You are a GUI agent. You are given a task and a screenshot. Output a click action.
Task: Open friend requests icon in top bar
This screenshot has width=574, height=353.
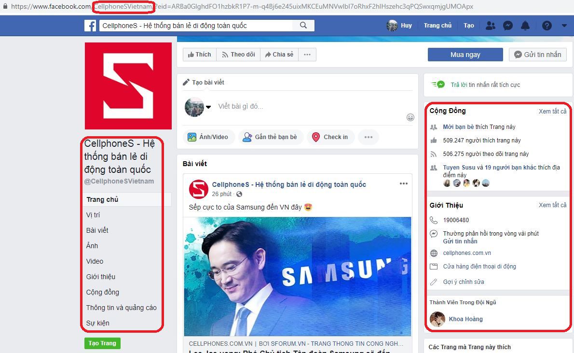[x=490, y=26]
